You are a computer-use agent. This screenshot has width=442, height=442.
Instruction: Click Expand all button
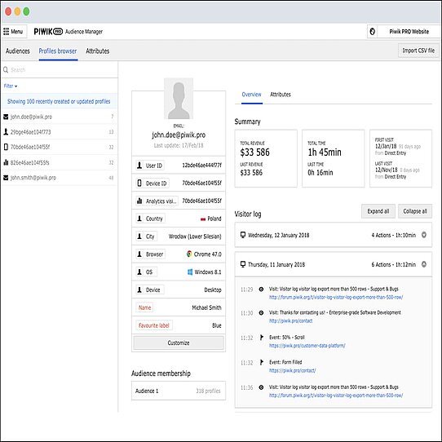coord(378,211)
